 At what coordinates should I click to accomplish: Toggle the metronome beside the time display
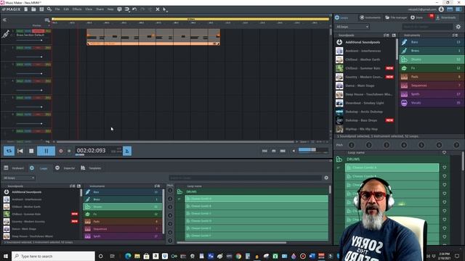(127, 151)
